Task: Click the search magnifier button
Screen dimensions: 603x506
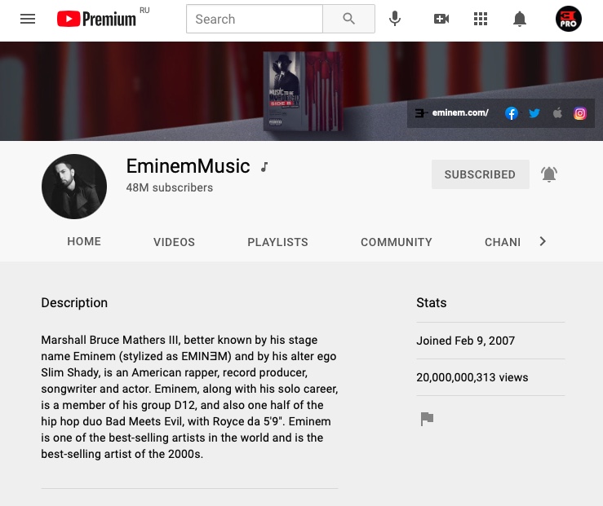Action: point(348,19)
